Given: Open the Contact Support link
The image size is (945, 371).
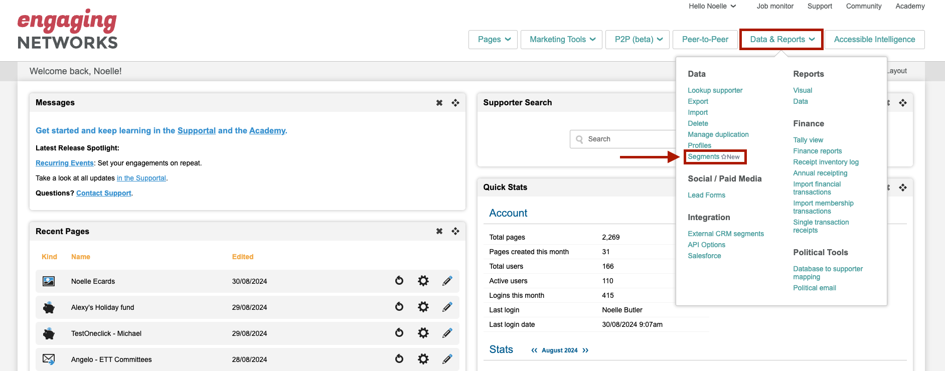Looking at the screenshot, I should tap(103, 193).
